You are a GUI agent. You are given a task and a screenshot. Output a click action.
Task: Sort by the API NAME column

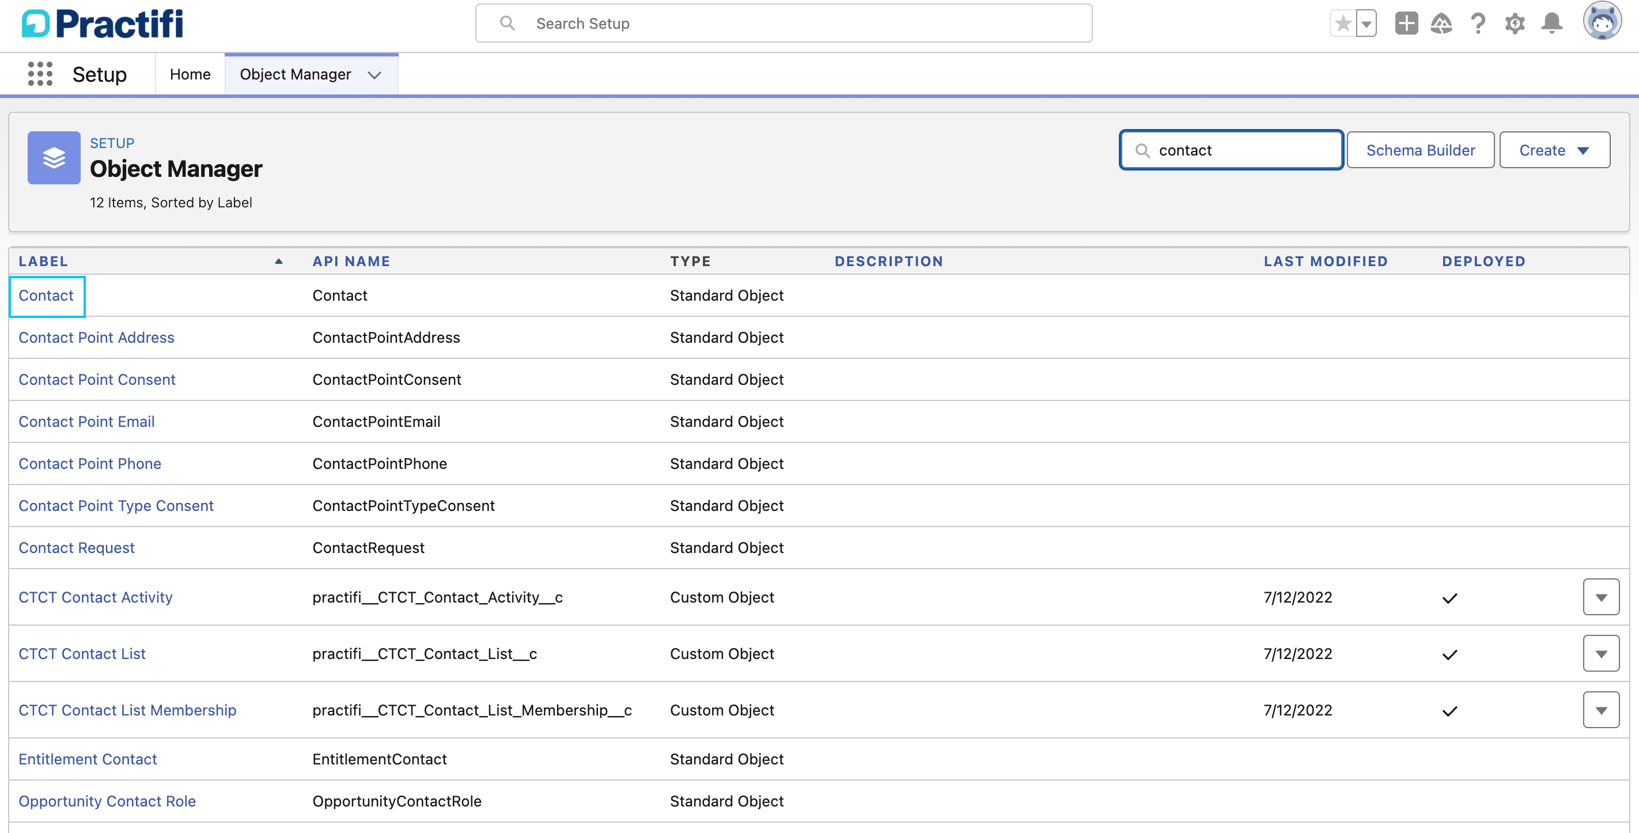pyautogui.click(x=351, y=262)
